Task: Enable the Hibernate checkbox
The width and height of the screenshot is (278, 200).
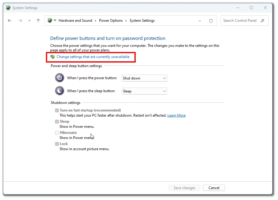Action: tap(57, 133)
